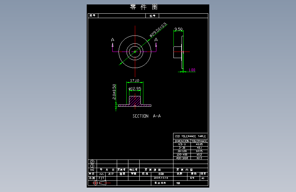The width and height of the screenshot is (296, 192).
Task: Click the 零件图 drawing title
Action: (x=144, y=7)
